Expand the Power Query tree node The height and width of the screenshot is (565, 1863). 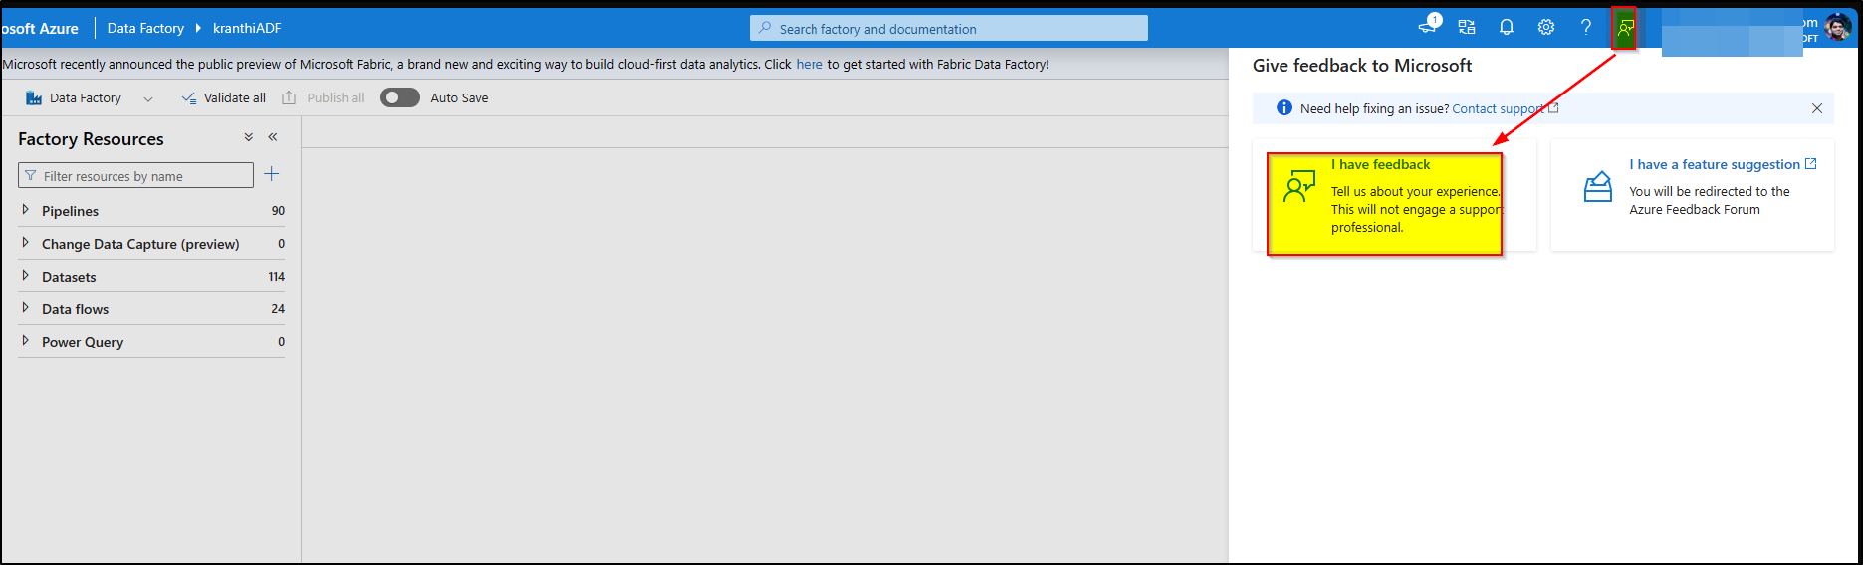coord(25,341)
